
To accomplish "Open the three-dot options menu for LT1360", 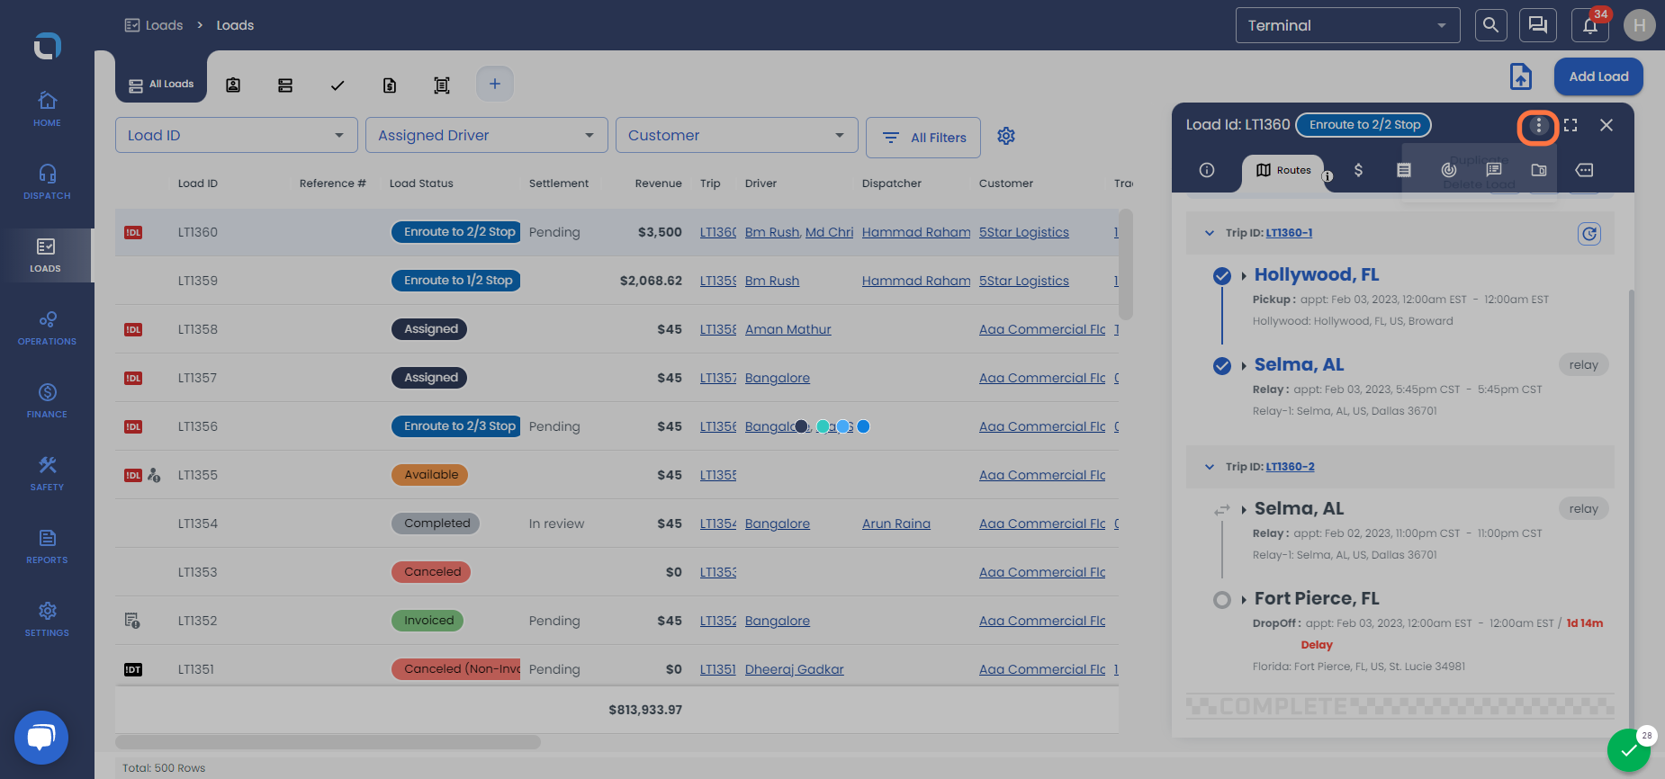I will (1538, 126).
